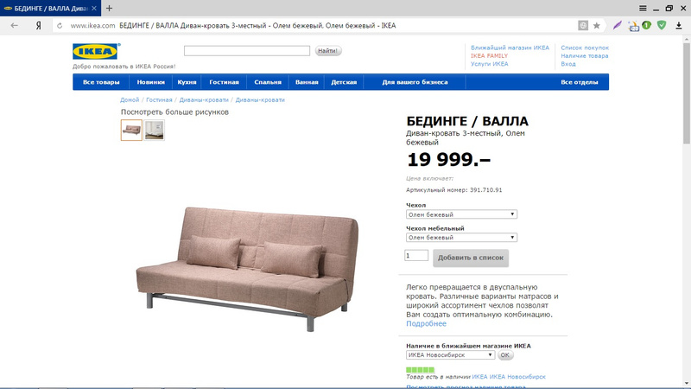Expand the Чехол мебельный dropdown
Image resolution: width=691 pixels, height=389 pixels.
[x=461, y=237]
